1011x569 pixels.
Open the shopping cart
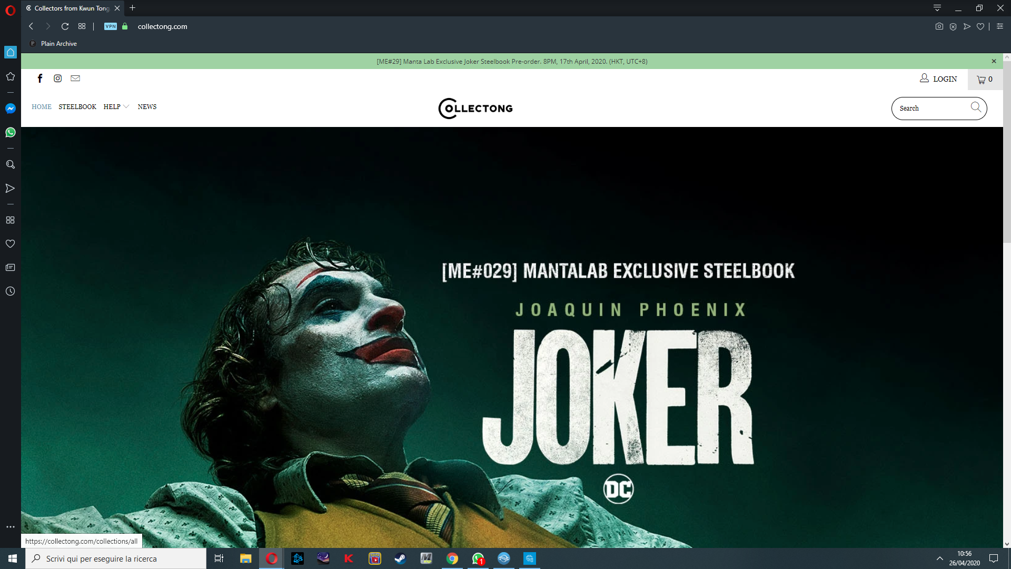[985, 80]
